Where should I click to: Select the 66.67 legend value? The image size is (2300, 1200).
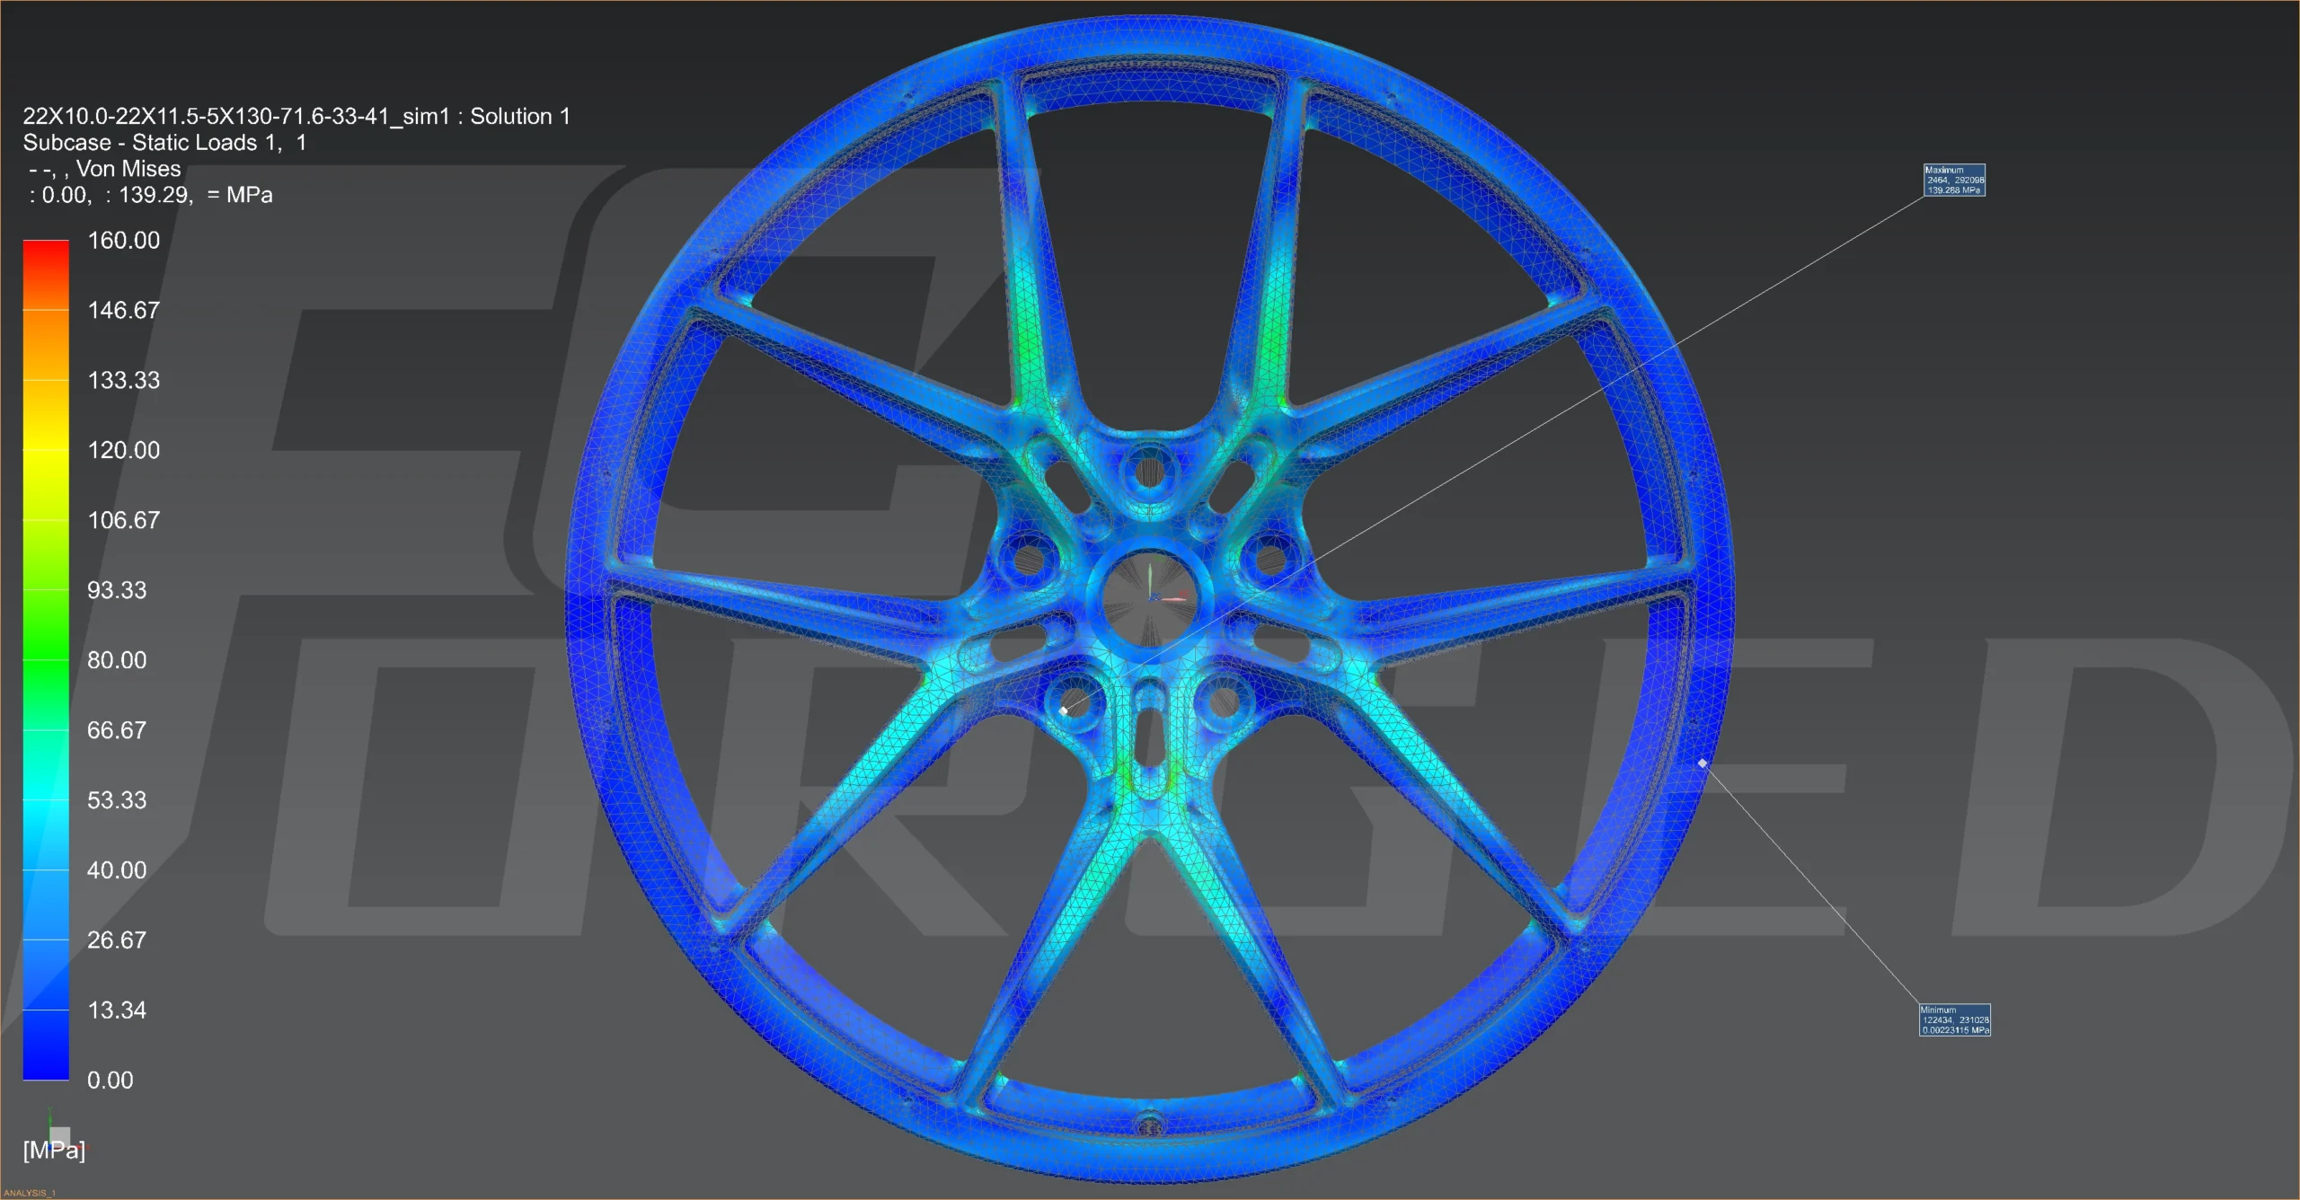pos(117,730)
